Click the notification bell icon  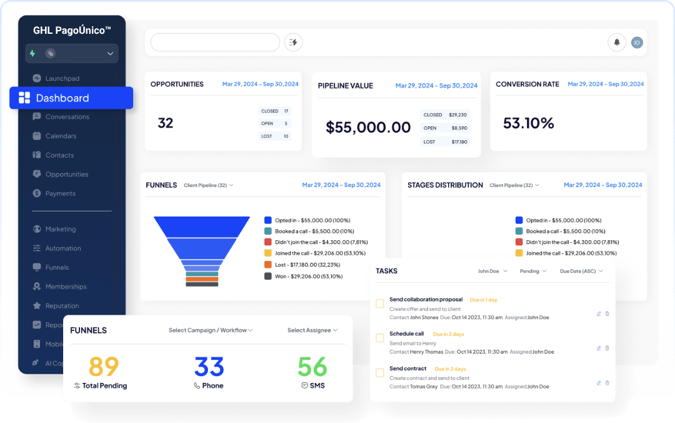616,43
